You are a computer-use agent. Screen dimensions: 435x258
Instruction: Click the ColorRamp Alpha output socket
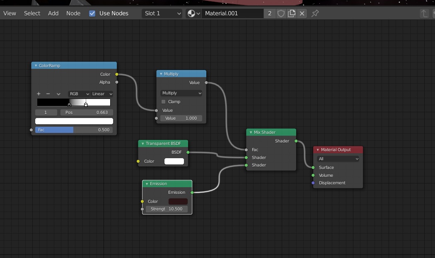click(x=117, y=82)
